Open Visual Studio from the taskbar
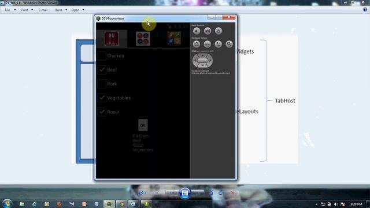Viewport: 370px width, 208px height. 72,204
